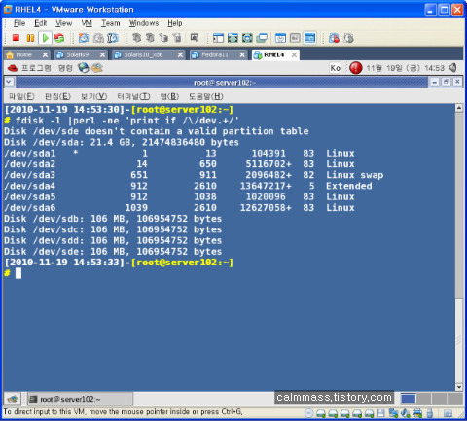
Task: Click the Unity mode toolbar icon
Action: [262, 38]
